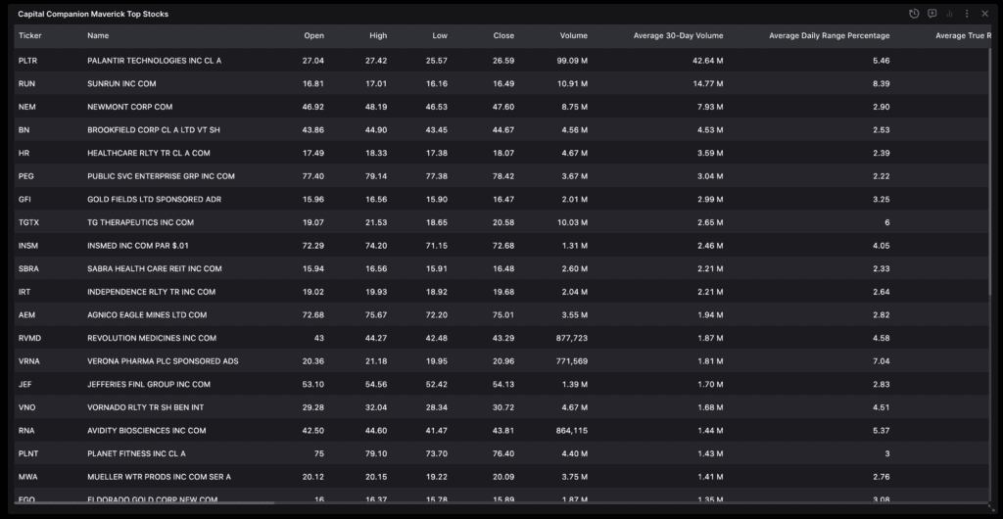1003x519 pixels.
Task: Sort by the Volume column header
Action: 573,36
